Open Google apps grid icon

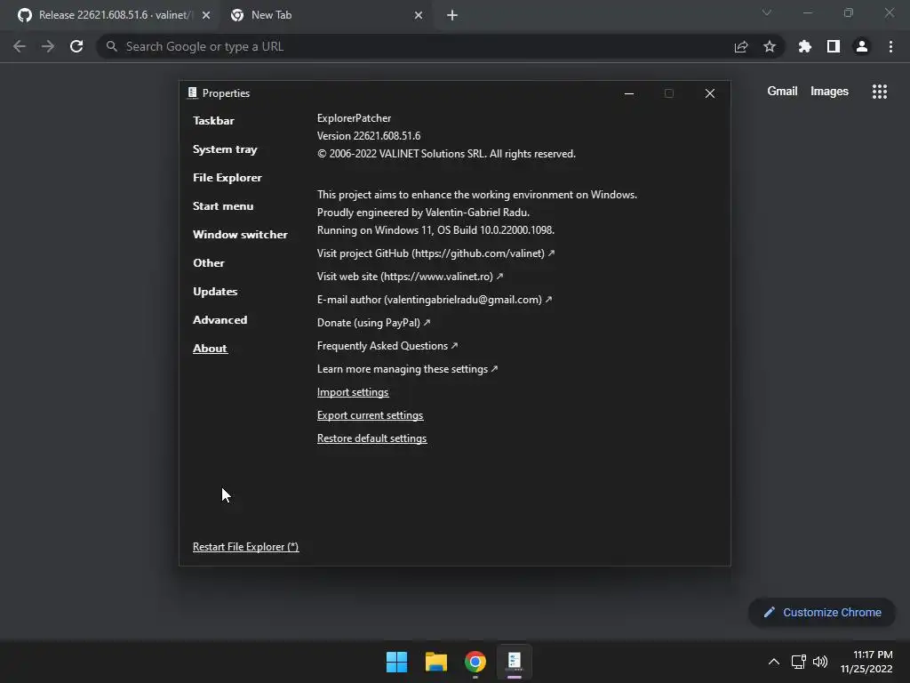[x=880, y=92]
